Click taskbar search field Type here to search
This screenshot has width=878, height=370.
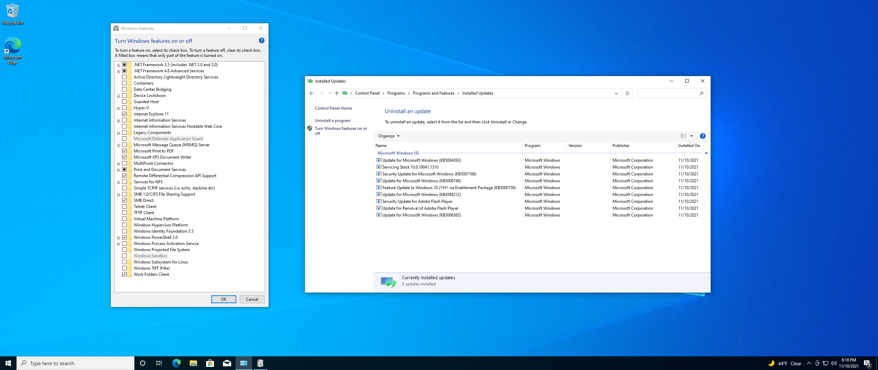point(75,363)
